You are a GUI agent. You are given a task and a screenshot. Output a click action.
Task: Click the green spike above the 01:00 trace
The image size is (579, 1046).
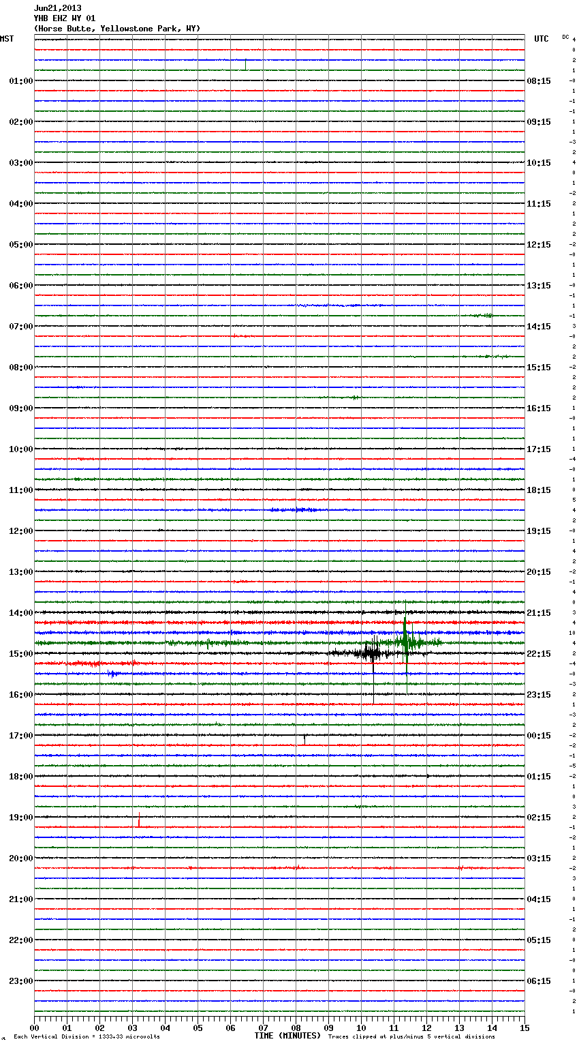[246, 65]
